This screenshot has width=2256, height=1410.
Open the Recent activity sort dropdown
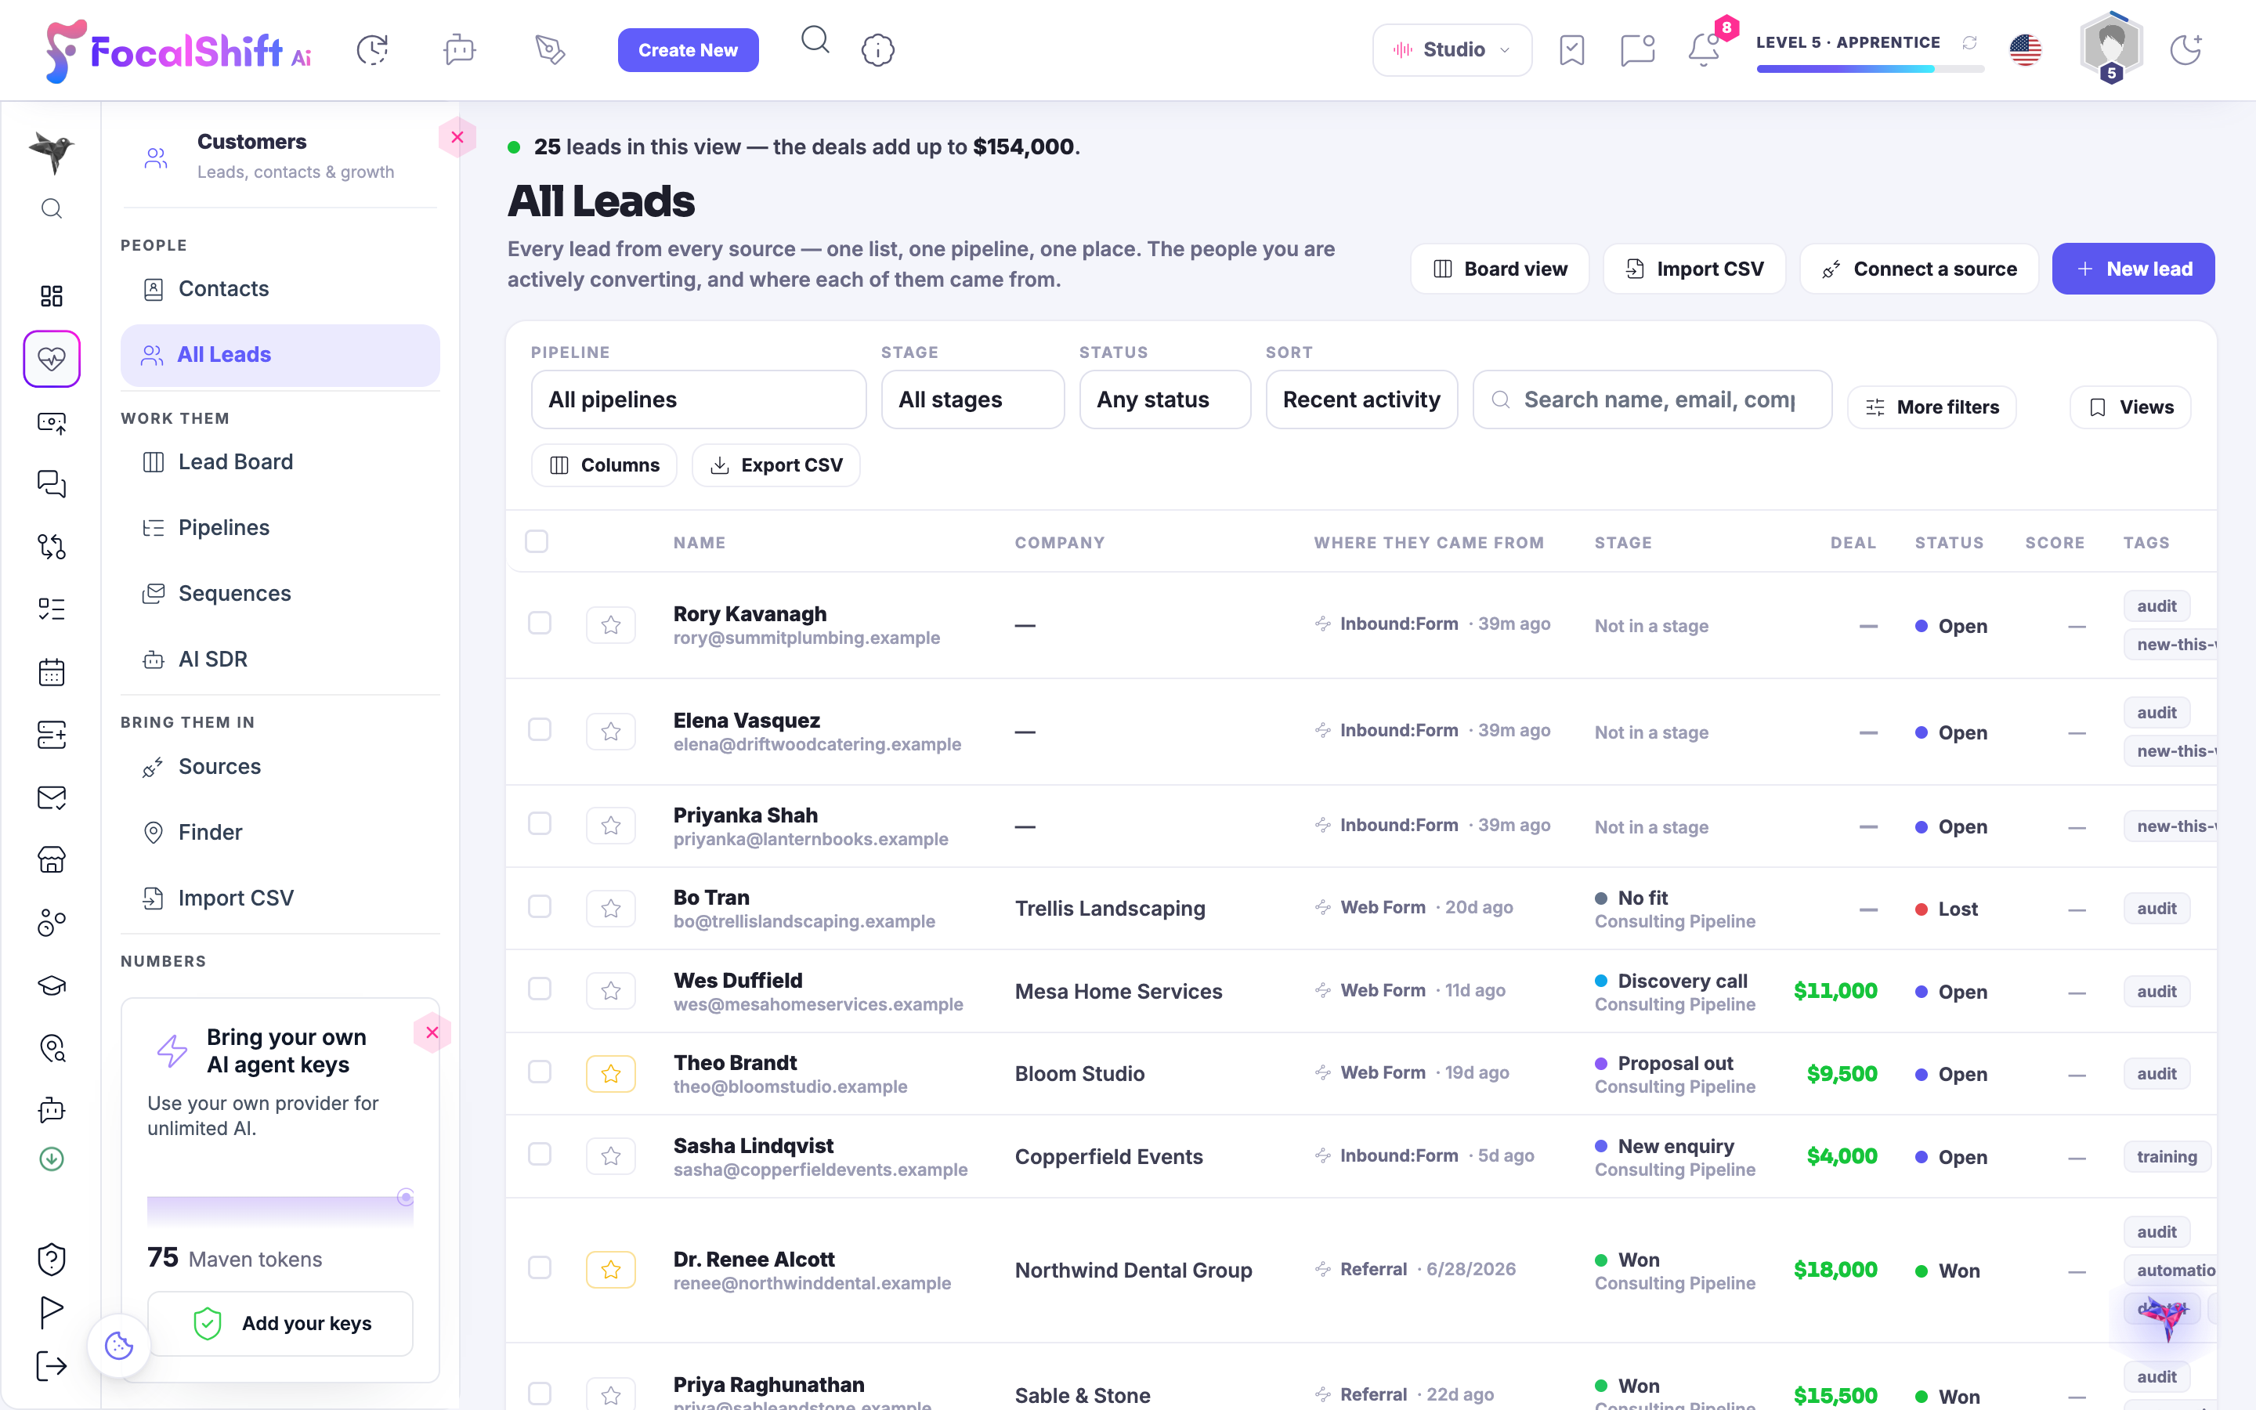[x=1361, y=399]
